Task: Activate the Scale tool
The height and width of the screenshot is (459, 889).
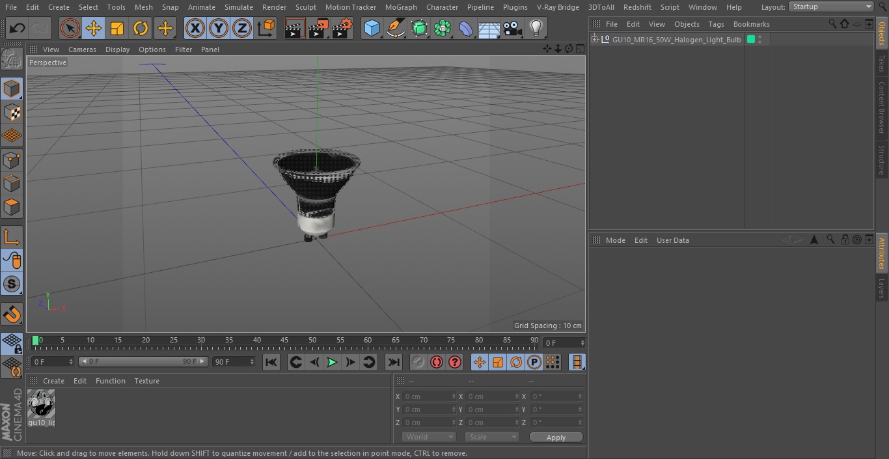Action: [117, 28]
